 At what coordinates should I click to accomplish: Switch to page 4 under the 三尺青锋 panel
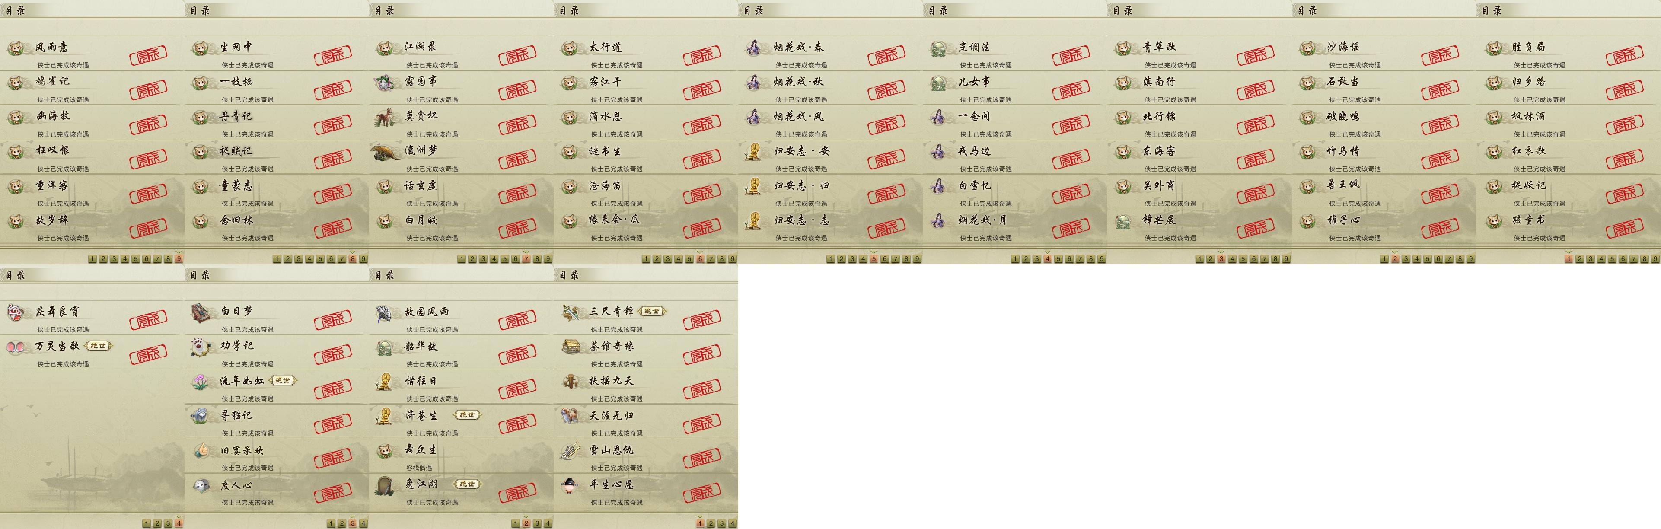(733, 523)
